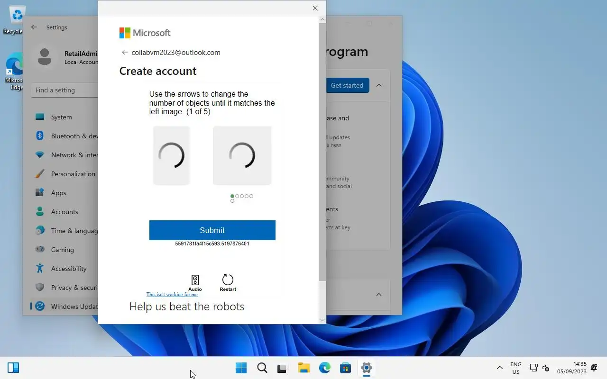Click ENG US language indicator

(x=515, y=368)
